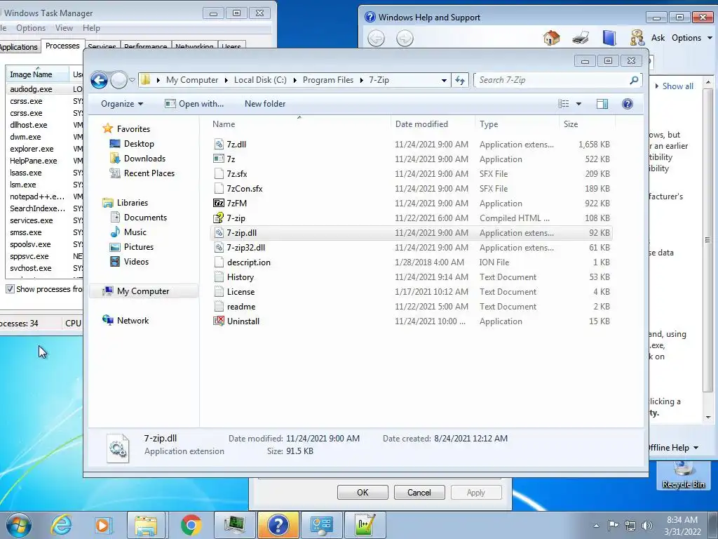Screen dimensions: 718x539
Task: Open the View menu in Task Manager
Action: coord(64,28)
